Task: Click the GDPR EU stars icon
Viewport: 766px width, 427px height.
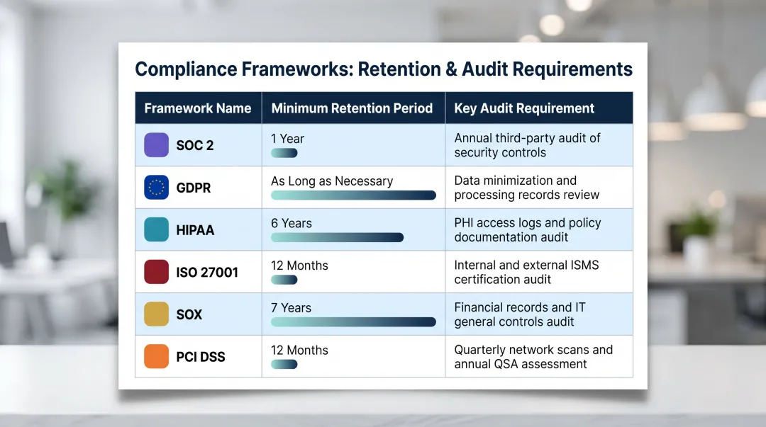Action: tap(156, 188)
